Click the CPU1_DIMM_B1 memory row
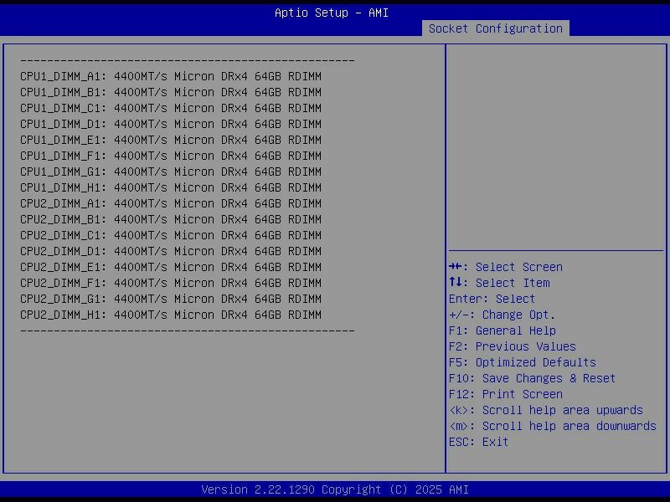 (171, 92)
